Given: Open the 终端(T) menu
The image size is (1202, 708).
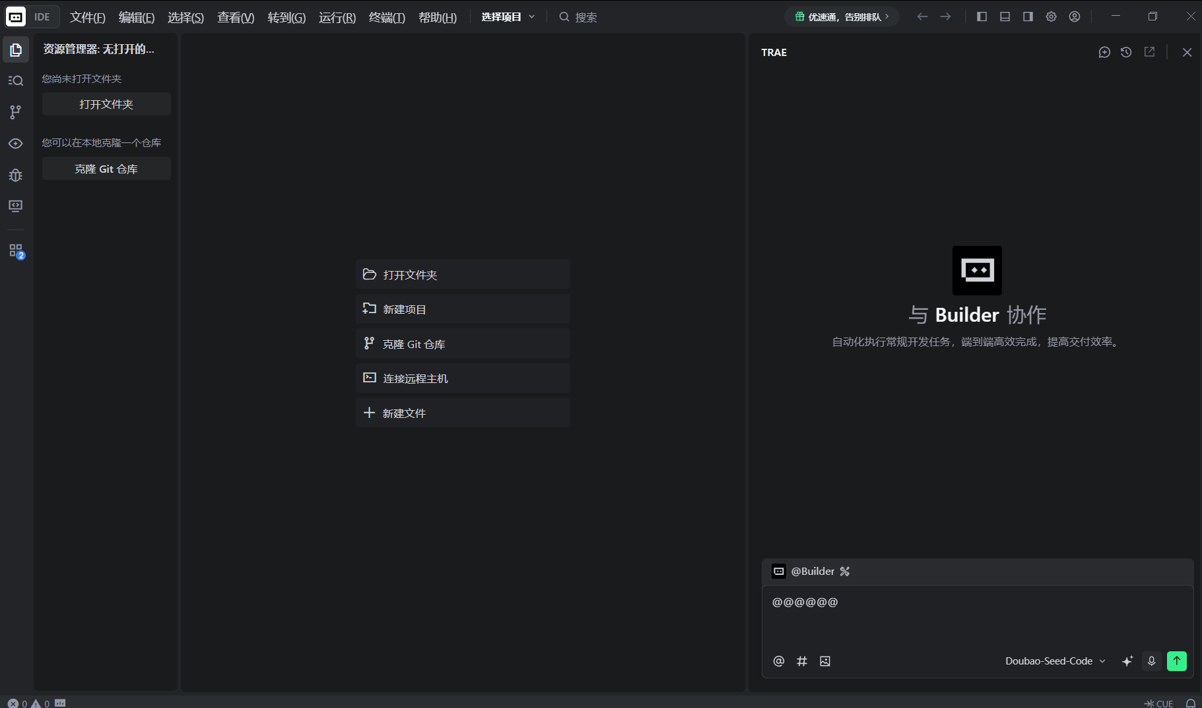Looking at the screenshot, I should (387, 17).
